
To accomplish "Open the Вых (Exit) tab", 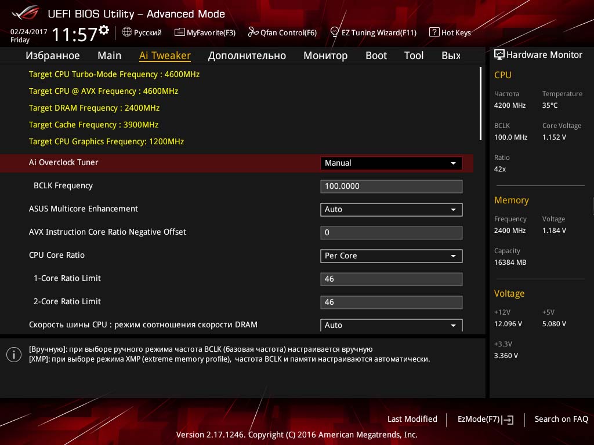I will (451, 56).
